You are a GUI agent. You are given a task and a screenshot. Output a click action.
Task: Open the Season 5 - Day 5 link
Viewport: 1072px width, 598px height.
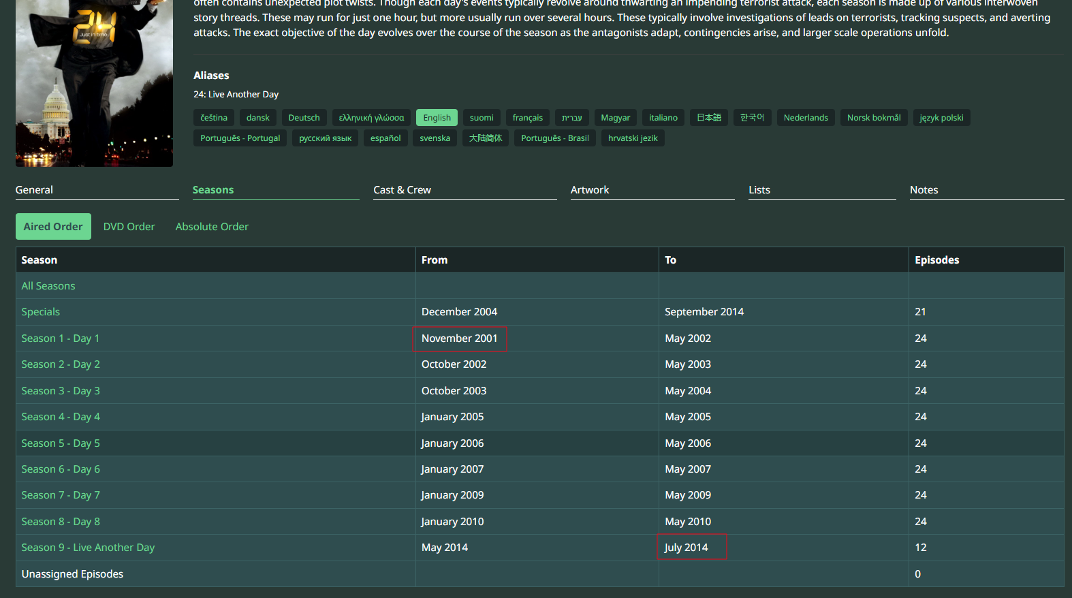(61, 443)
